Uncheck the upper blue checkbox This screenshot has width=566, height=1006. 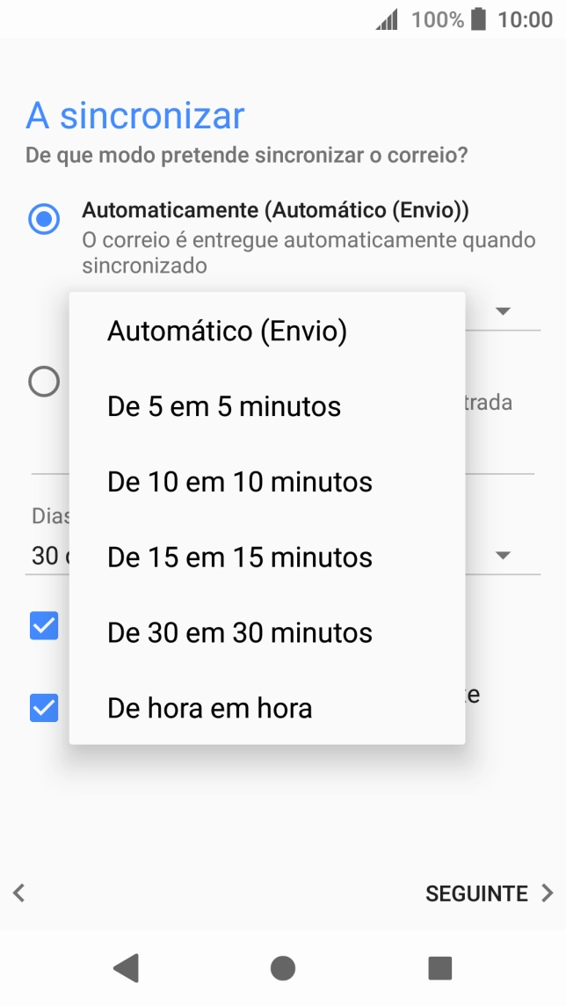(x=43, y=626)
